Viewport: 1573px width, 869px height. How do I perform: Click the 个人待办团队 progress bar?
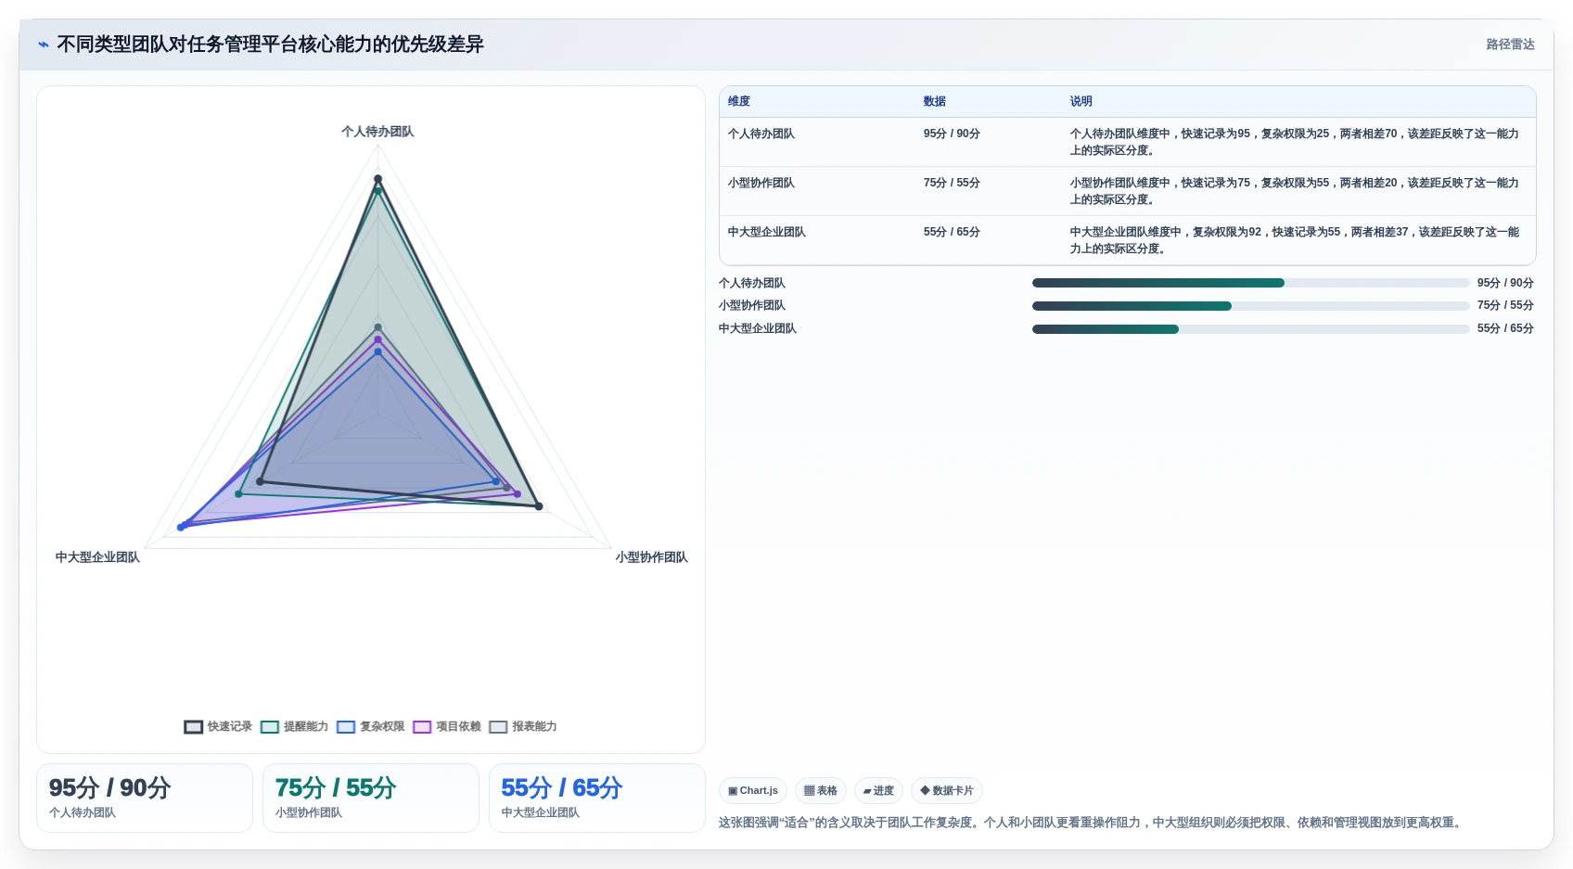tap(1250, 283)
